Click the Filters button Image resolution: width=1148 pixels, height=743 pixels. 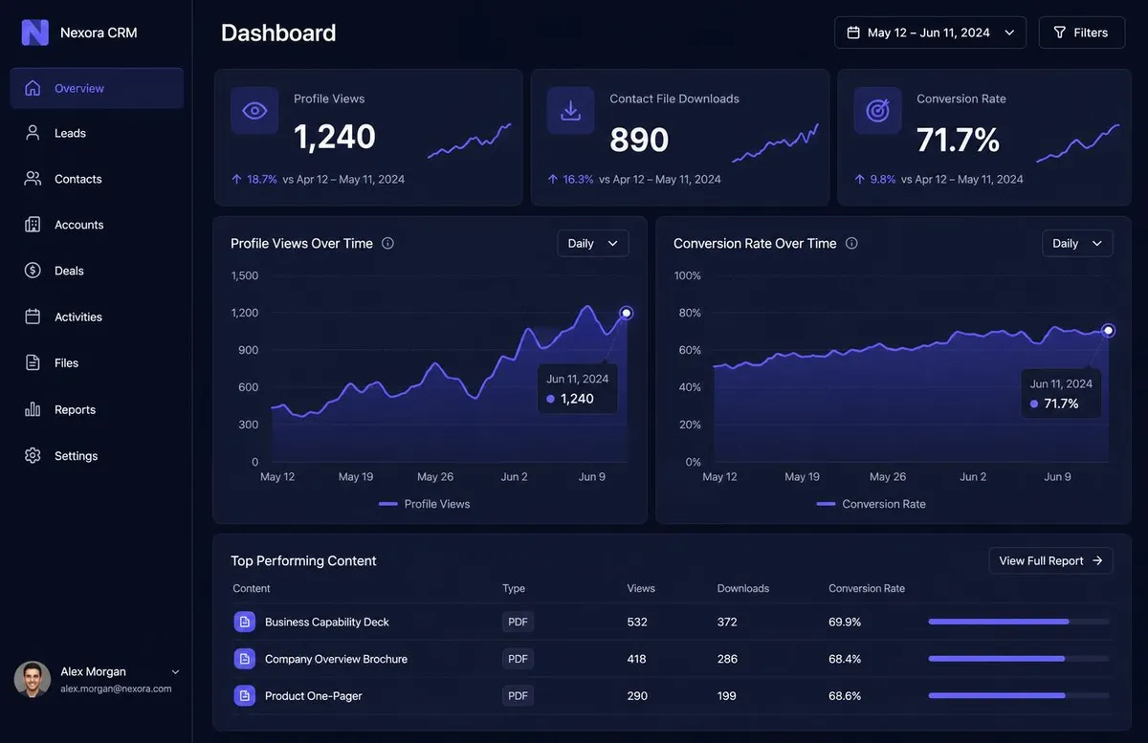tap(1082, 33)
